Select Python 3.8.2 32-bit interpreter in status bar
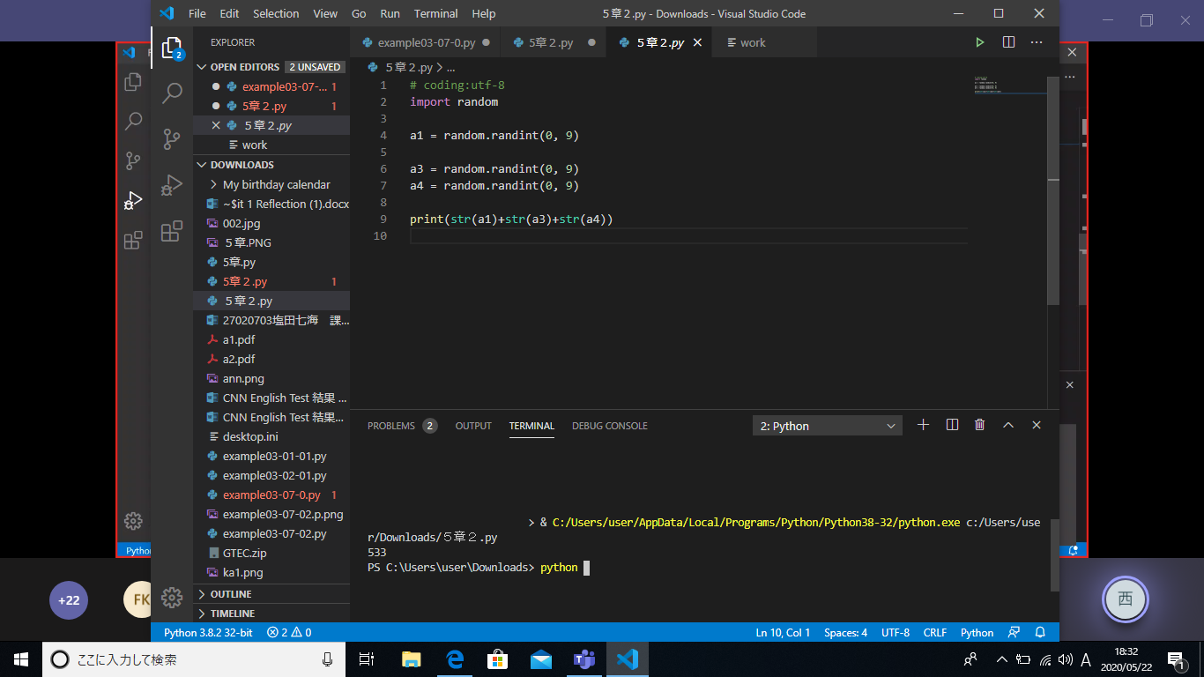 pyautogui.click(x=208, y=632)
